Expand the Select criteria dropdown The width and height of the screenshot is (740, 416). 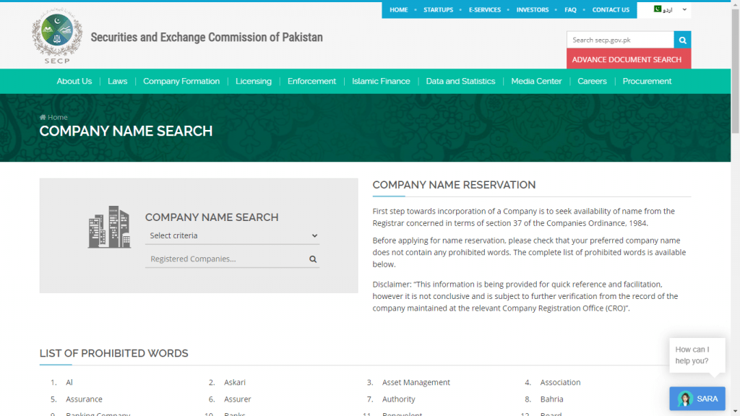tap(232, 235)
